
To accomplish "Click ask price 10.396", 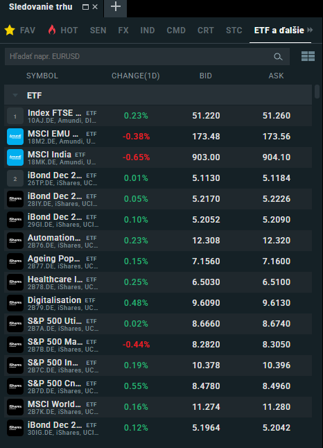I will pos(277,365).
